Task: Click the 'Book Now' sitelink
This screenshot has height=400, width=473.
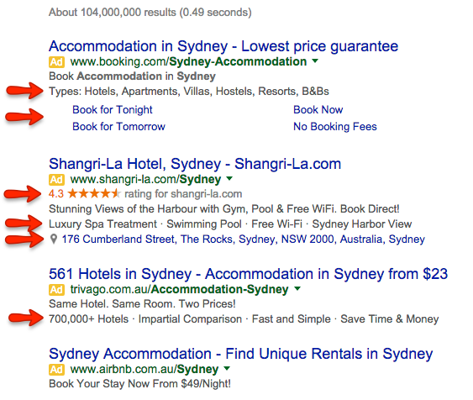Action: tap(318, 110)
